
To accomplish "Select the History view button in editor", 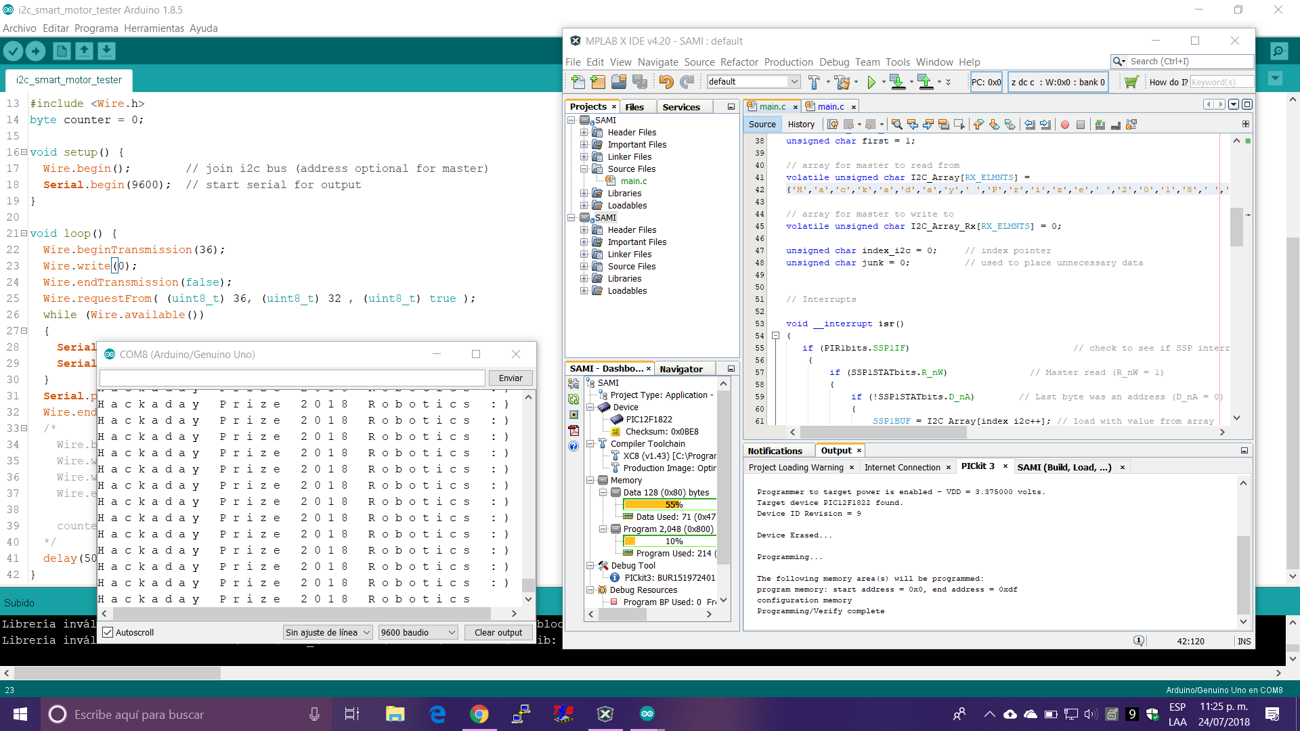I will [x=801, y=125].
